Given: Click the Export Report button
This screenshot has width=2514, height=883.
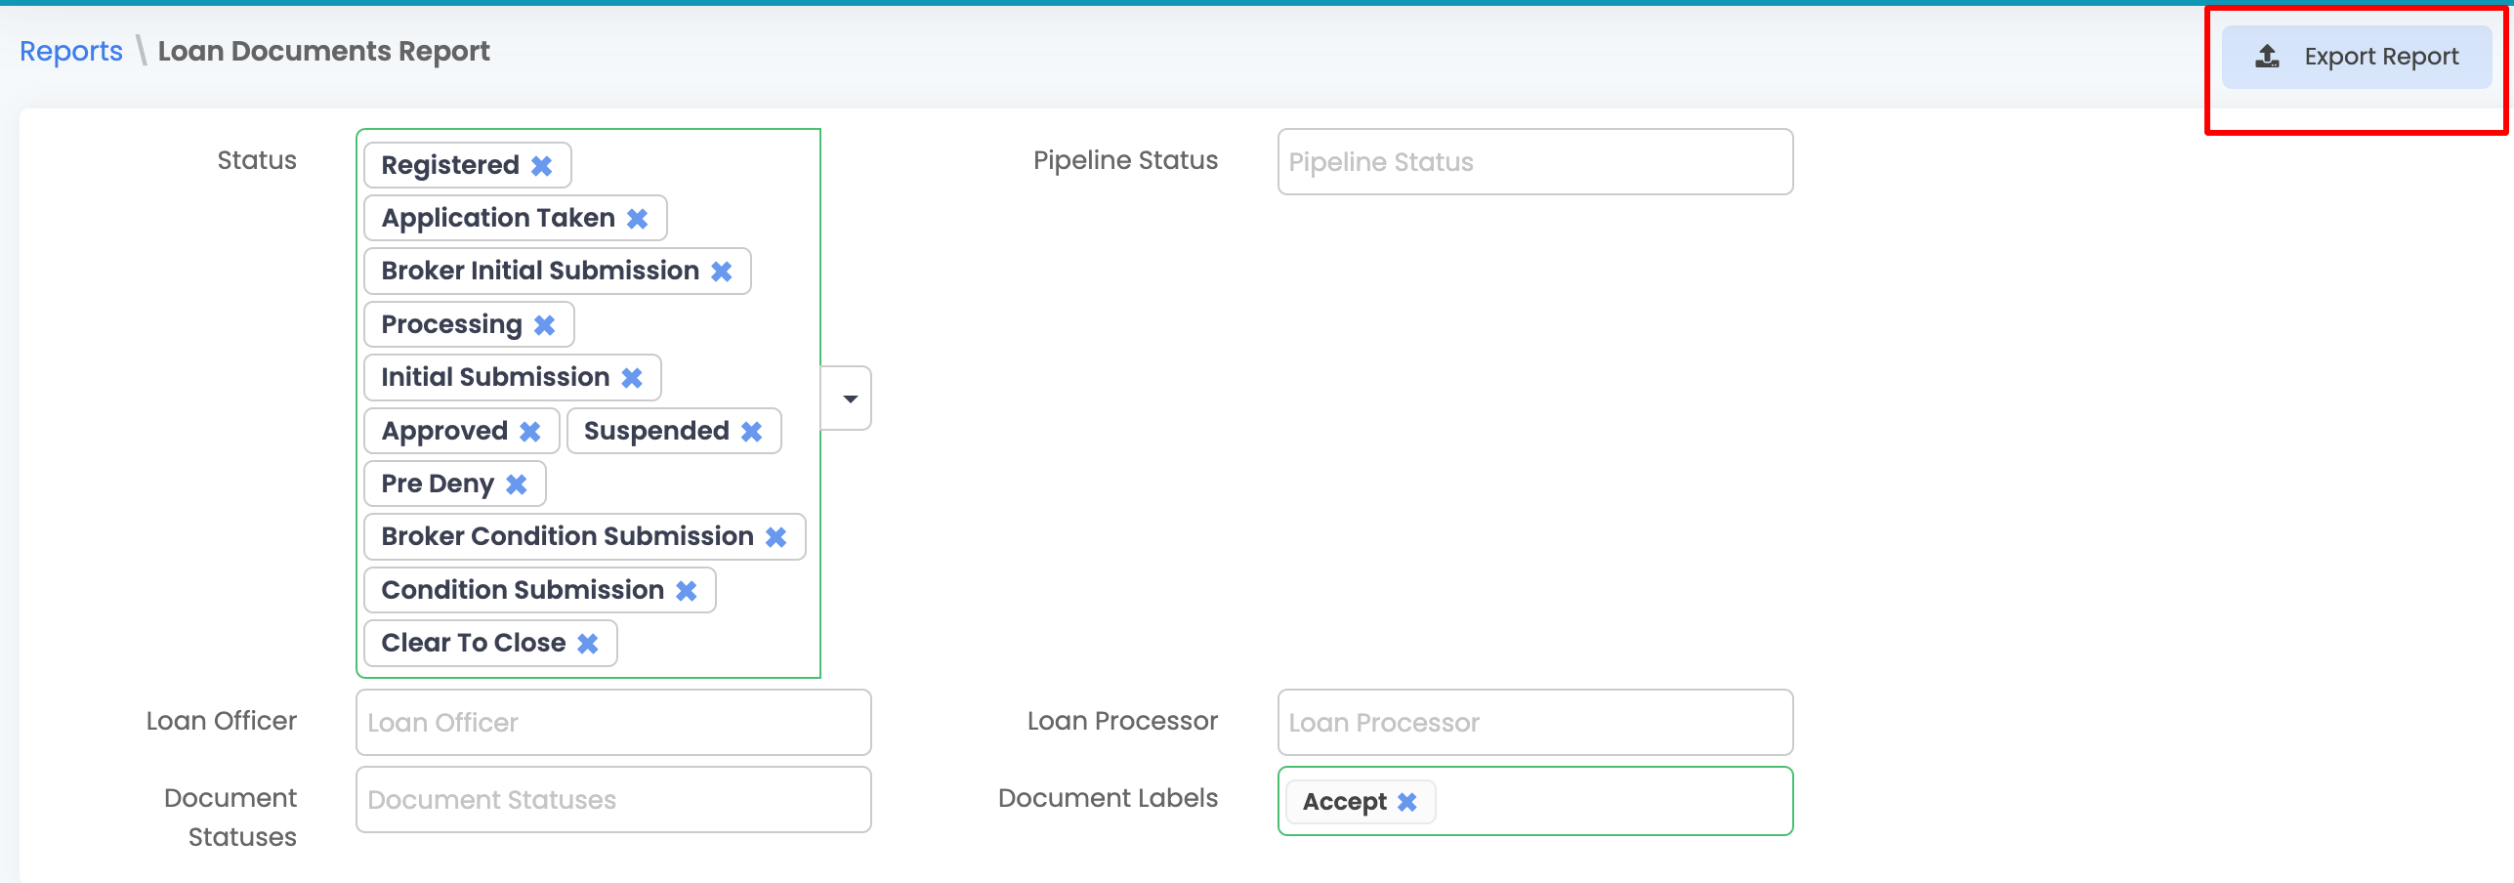Looking at the screenshot, I should (x=2358, y=56).
